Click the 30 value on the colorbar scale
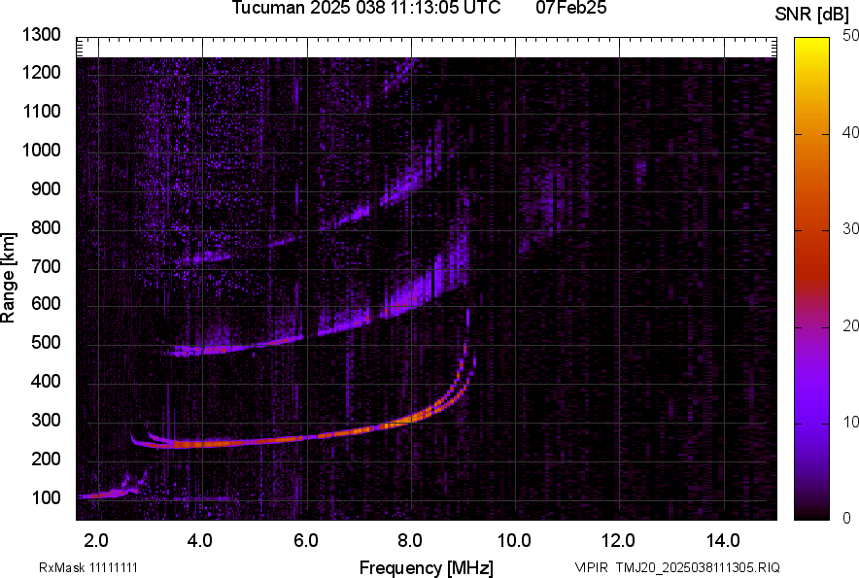This screenshot has width=859, height=578. (851, 228)
